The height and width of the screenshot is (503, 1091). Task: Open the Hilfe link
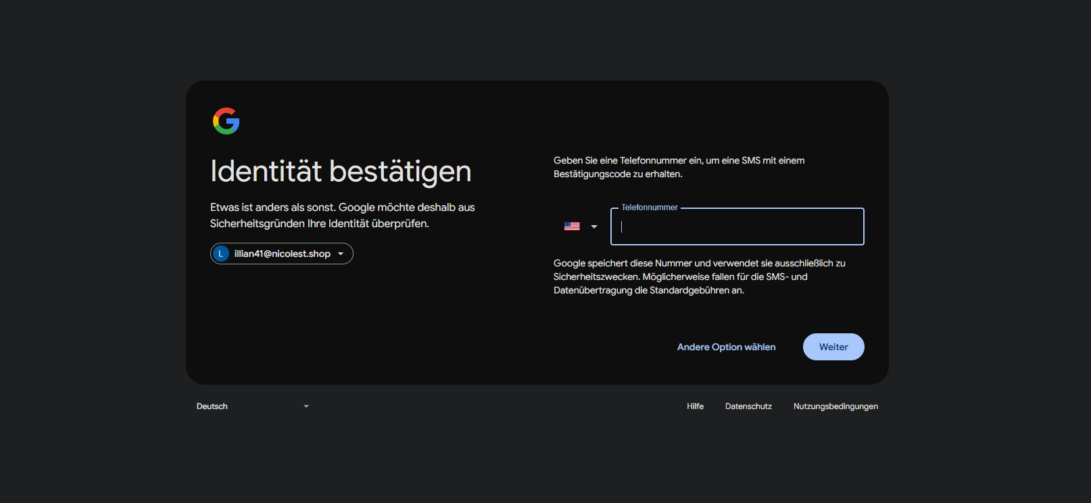coord(695,406)
